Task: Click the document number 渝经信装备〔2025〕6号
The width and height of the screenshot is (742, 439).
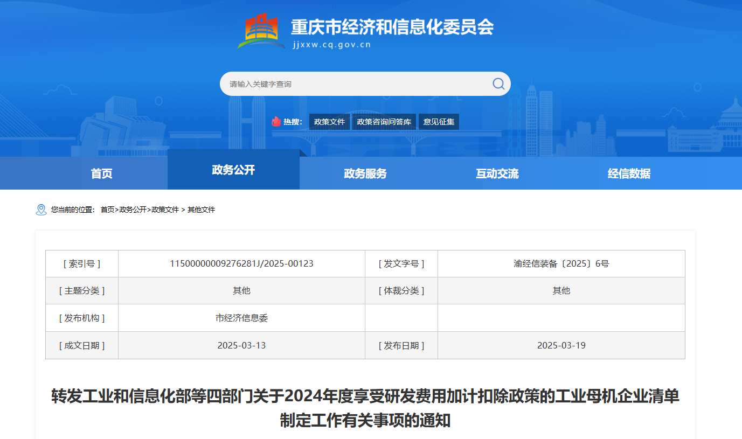Action: 561,264
